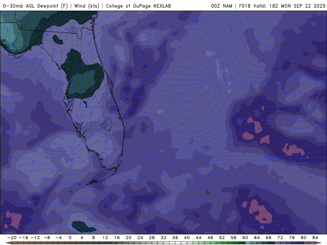327x245 pixels.
Task: Click the -16 value on the color legend
Action: 23,238
